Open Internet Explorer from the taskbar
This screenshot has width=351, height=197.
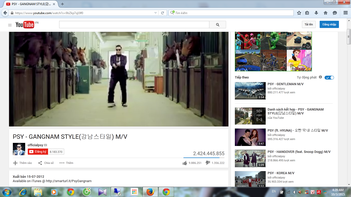point(23,192)
